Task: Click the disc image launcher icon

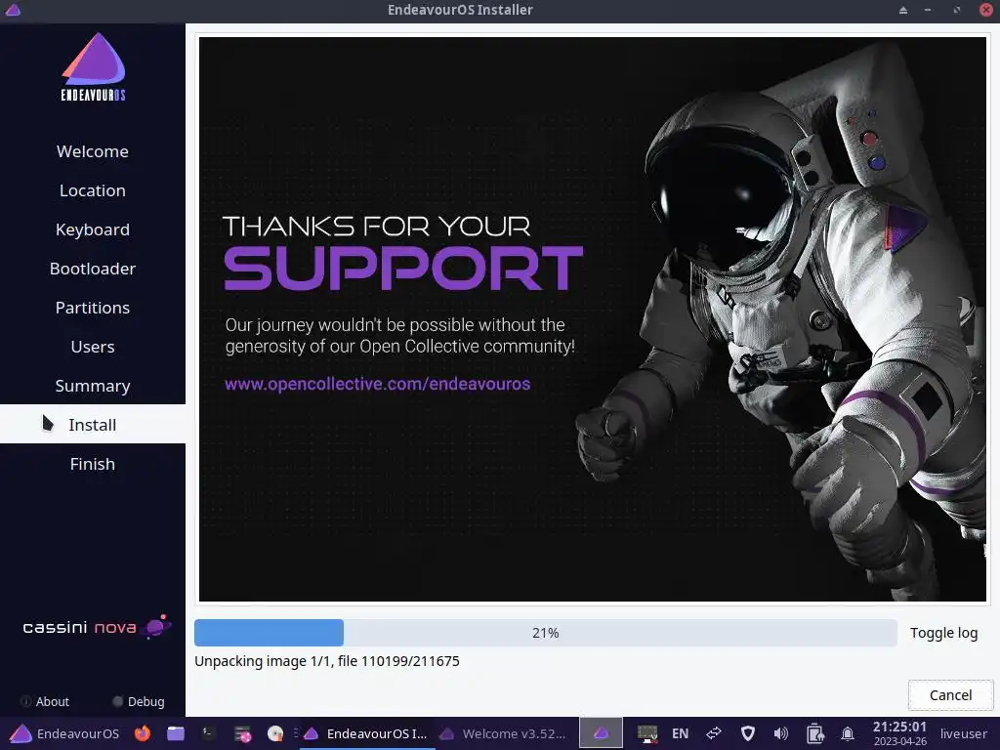Action: 274,733
